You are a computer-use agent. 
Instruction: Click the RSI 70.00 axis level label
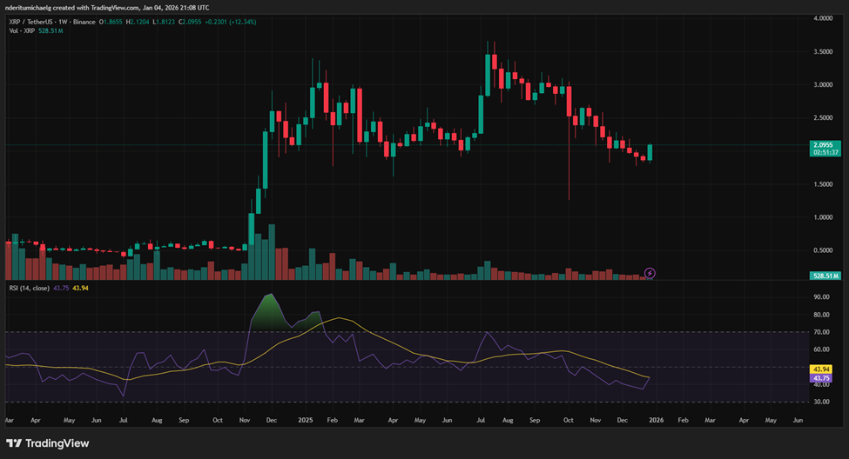tap(823, 332)
